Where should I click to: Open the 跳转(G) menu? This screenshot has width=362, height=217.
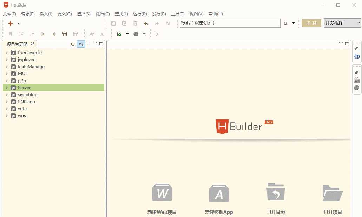(103, 14)
